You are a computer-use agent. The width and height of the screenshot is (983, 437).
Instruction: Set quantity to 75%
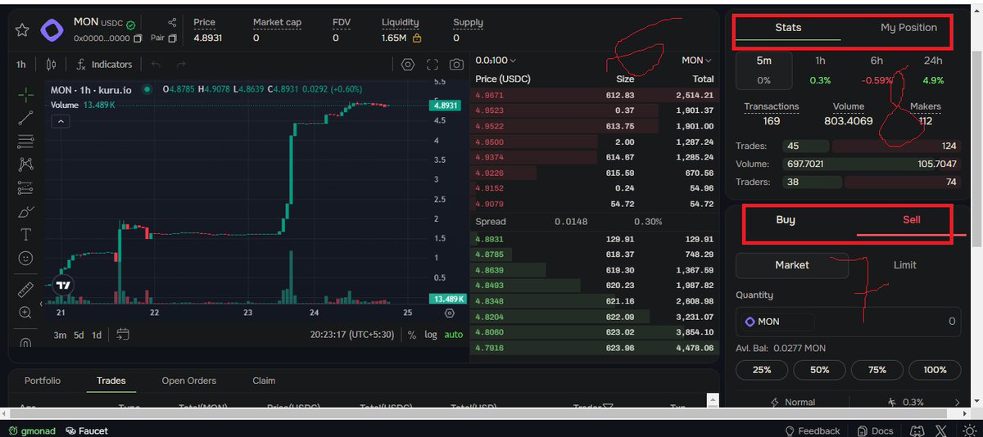click(877, 370)
